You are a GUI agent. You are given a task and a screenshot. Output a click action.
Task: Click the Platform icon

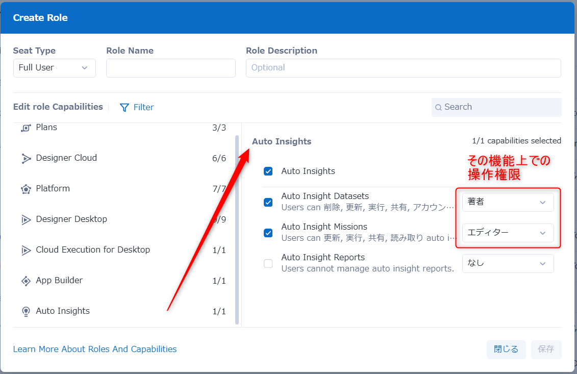[26, 189]
